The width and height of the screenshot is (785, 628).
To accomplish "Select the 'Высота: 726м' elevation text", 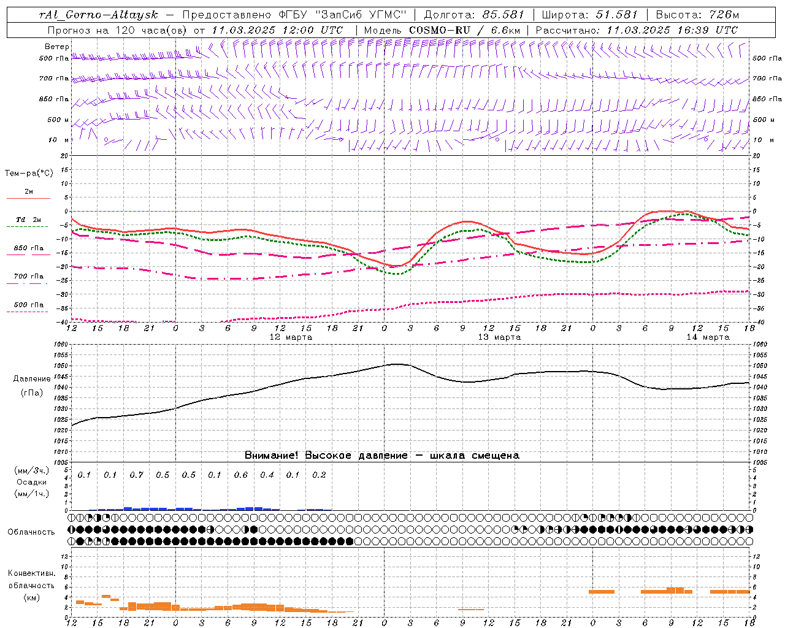I will click(x=697, y=15).
